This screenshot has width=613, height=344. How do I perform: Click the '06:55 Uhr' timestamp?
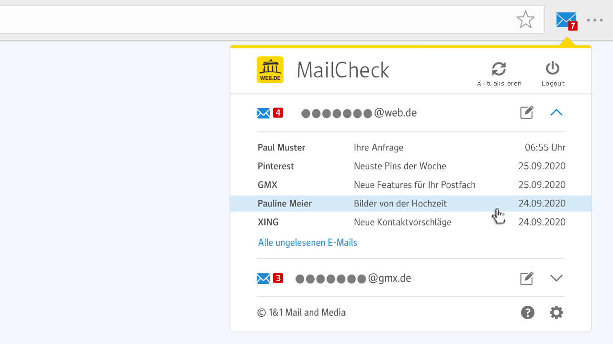click(x=545, y=148)
